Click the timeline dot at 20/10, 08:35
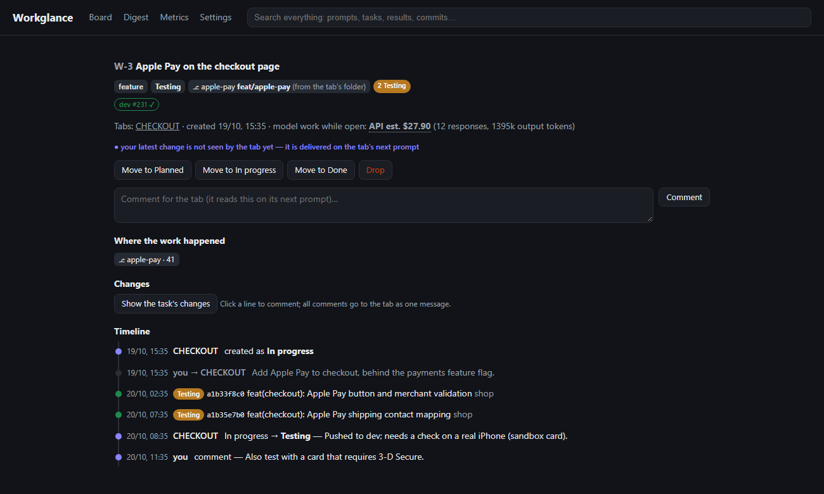This screenshot has width=824, height=494. coord(119,436)
